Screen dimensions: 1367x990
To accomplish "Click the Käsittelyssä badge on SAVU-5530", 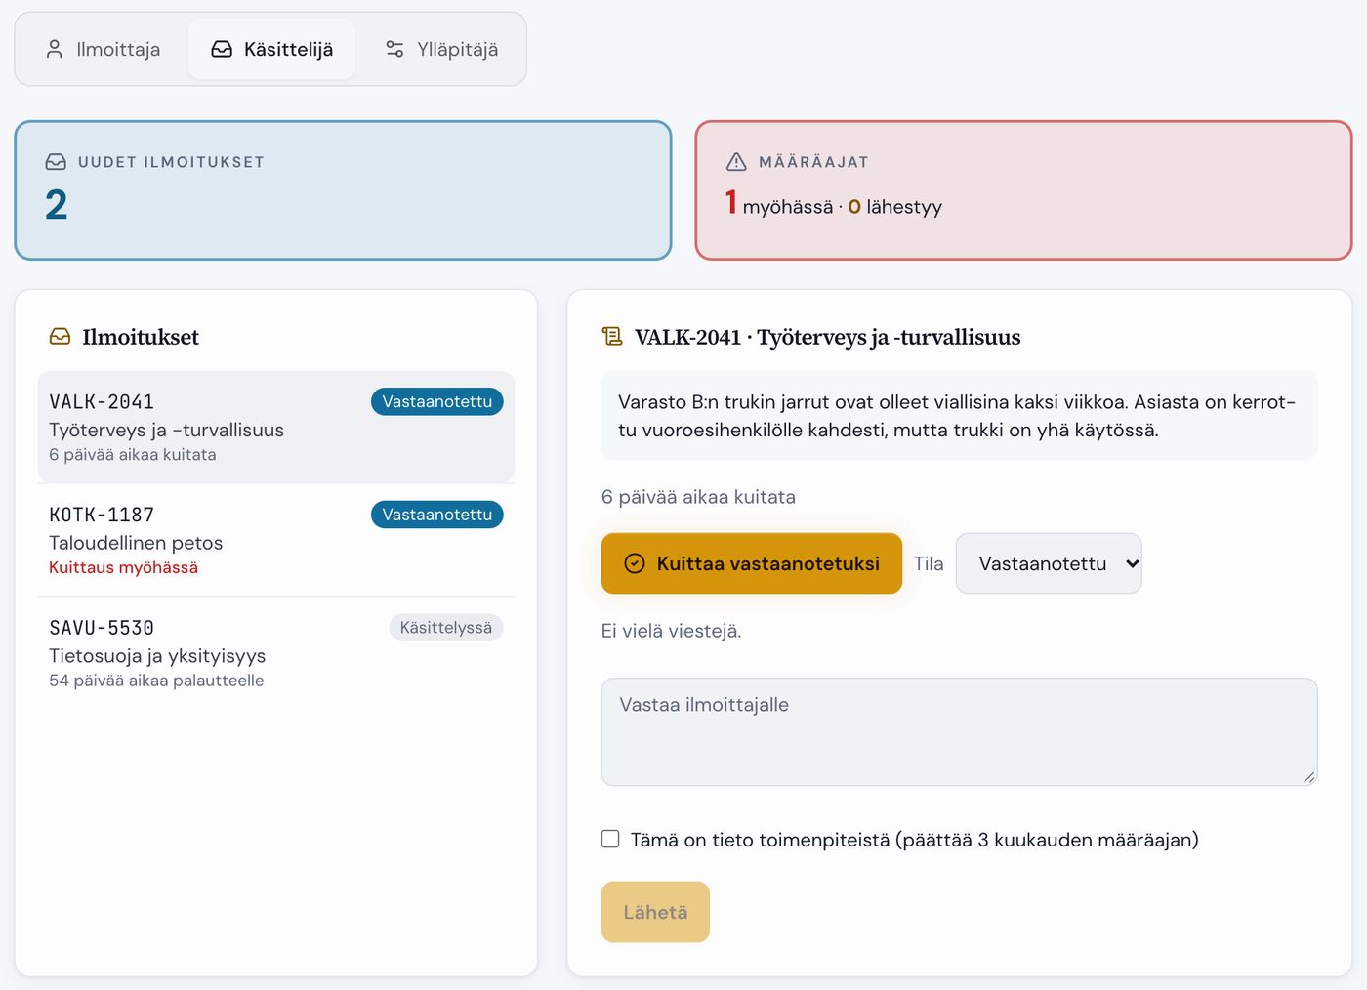I will click(446, 628).
